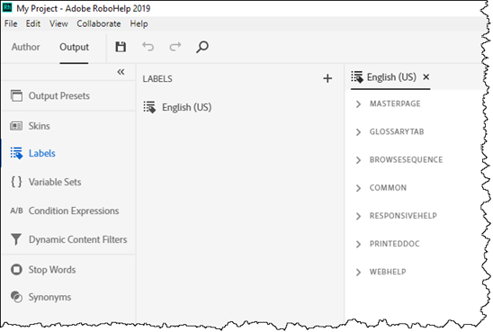Open the Variable Sets panel

(67, 182)
